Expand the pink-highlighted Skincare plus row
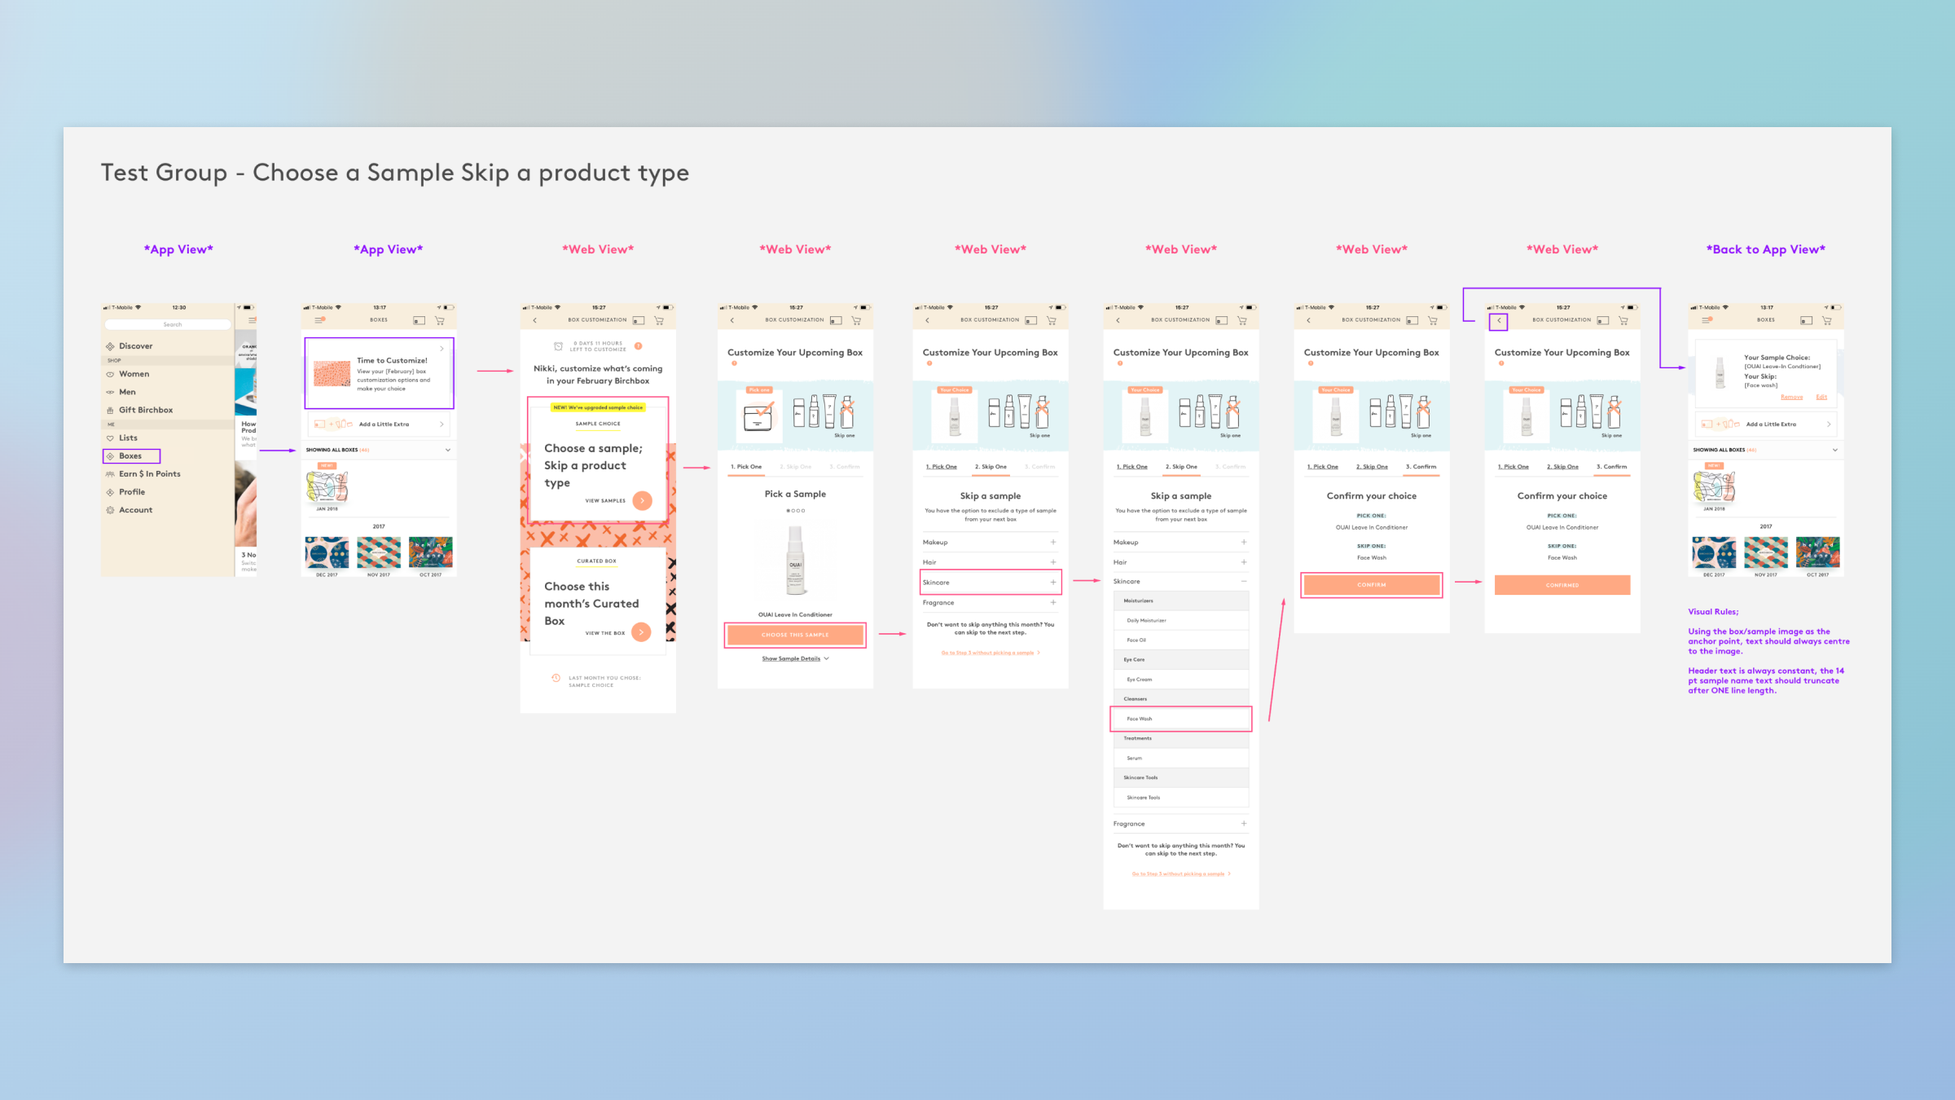The image size is (1955, 1100). tap(1052, 582)
